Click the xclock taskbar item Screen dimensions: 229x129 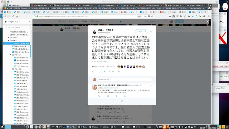(126, 127)
